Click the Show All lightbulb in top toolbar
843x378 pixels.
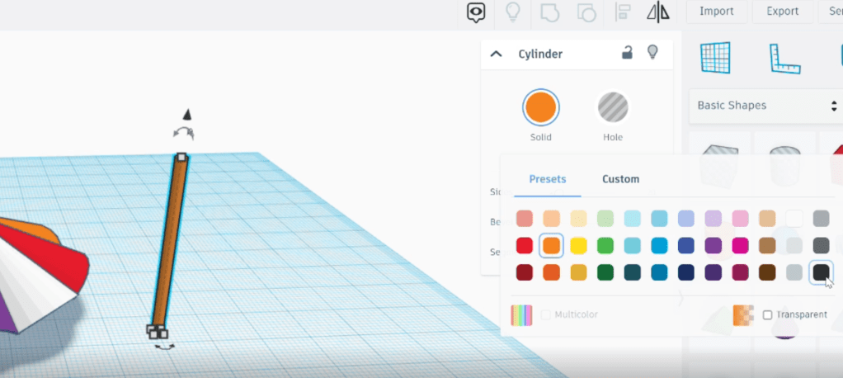click(513, 12)
